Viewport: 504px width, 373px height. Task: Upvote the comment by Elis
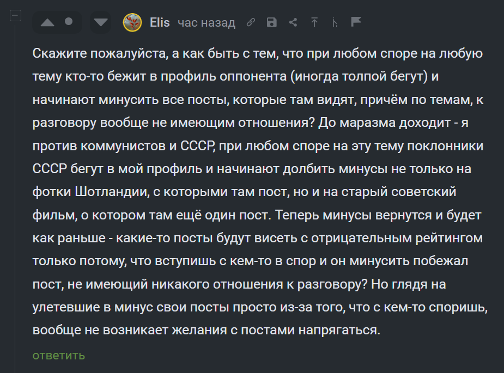tap(48, 22)
